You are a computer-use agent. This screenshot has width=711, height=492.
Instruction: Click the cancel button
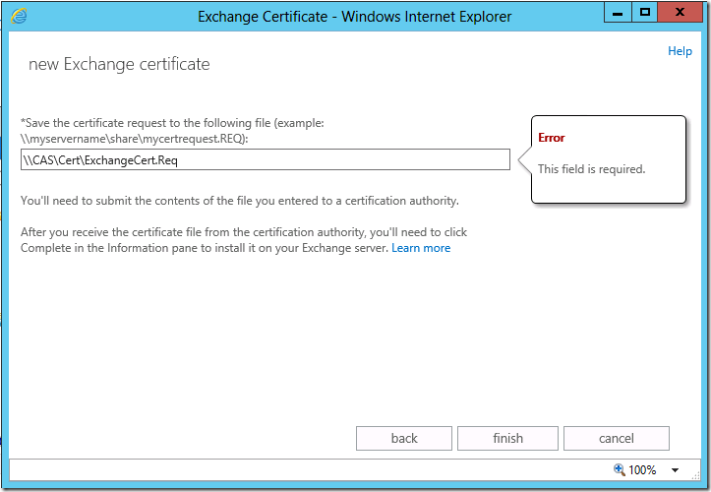coord(617,439)
